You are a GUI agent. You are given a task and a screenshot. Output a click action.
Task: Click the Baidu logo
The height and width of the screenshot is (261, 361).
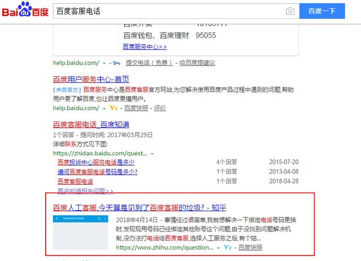pyautogui.click(x=25, y=10)
